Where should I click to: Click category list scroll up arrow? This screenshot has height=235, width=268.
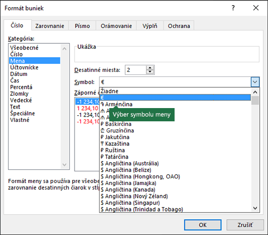point(64,49)
